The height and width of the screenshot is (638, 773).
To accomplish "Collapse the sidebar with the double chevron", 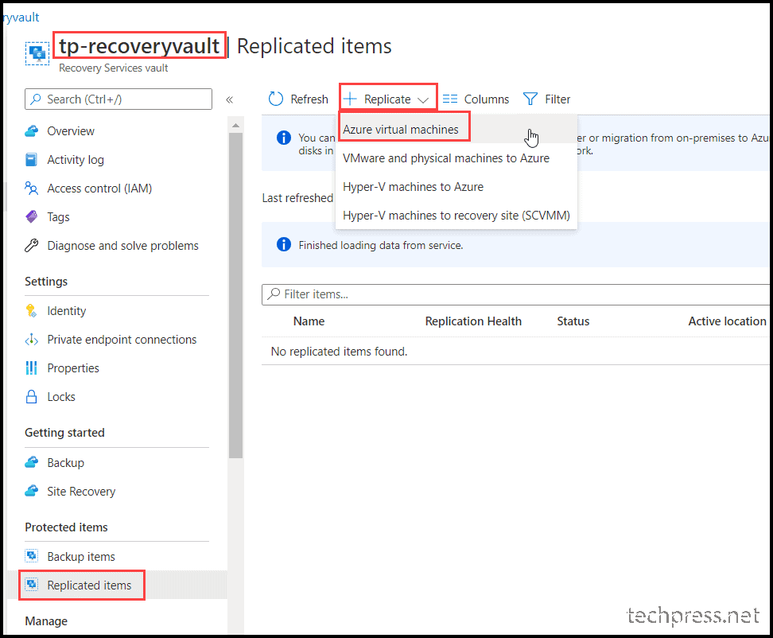I will click(229, 99).
